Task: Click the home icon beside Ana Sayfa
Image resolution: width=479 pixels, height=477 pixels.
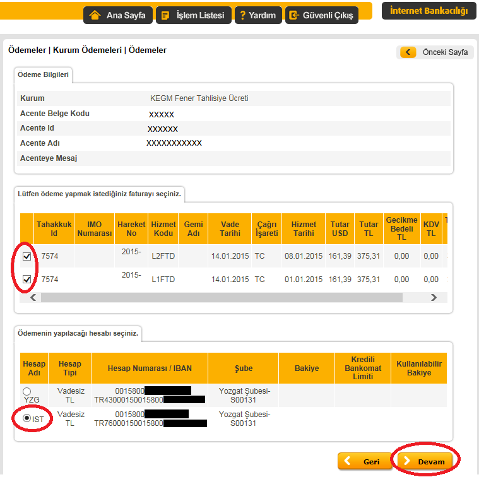Action: 95,15
